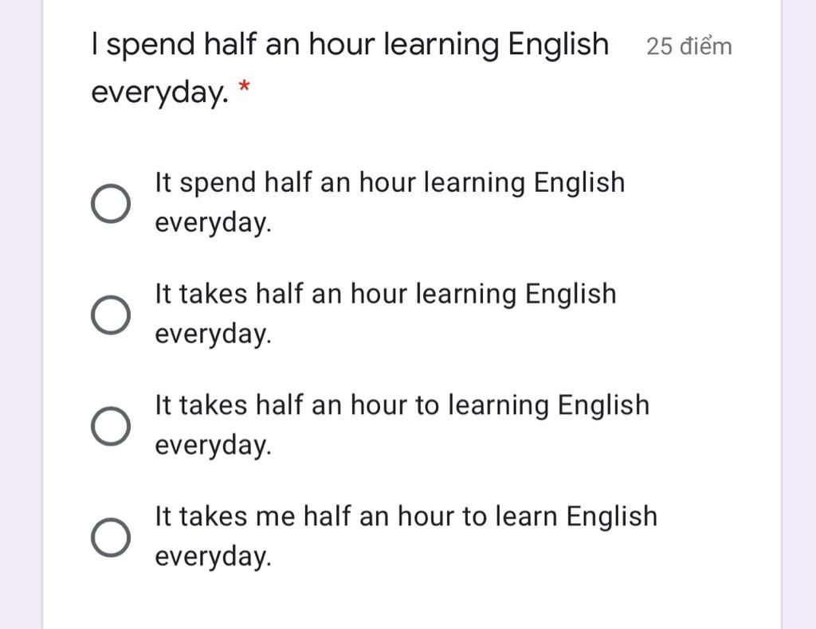
Task: Click 'It takes me half an hour to learn English' text
Action: coord(406,517)
